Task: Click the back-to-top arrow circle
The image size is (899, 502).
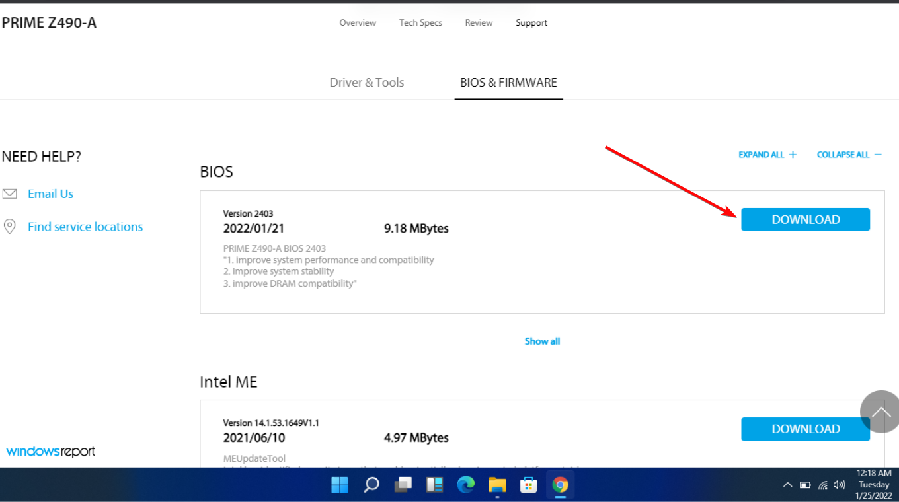Action: tap(880, 412)
